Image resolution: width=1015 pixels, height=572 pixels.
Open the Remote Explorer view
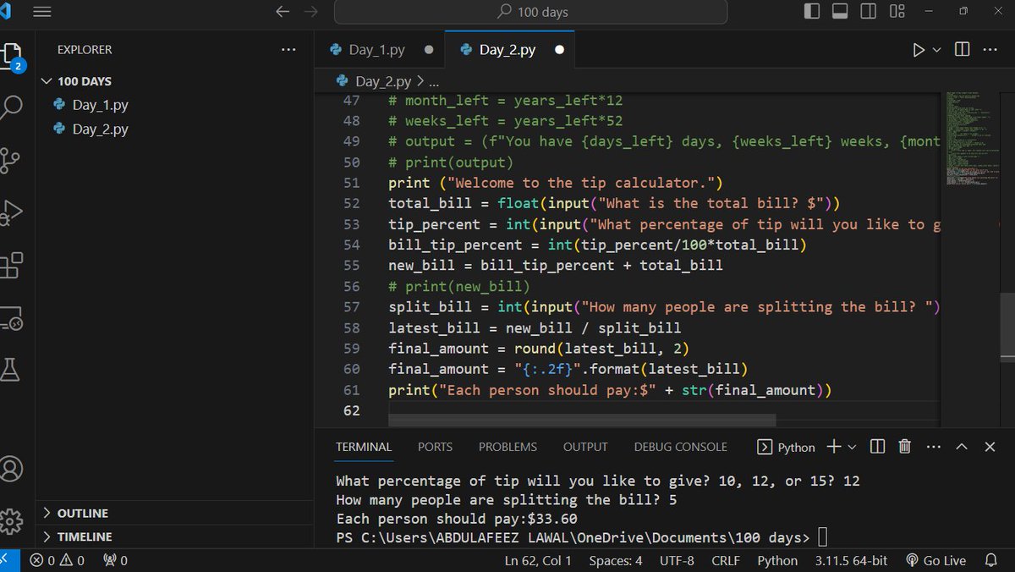click(12, 317)
